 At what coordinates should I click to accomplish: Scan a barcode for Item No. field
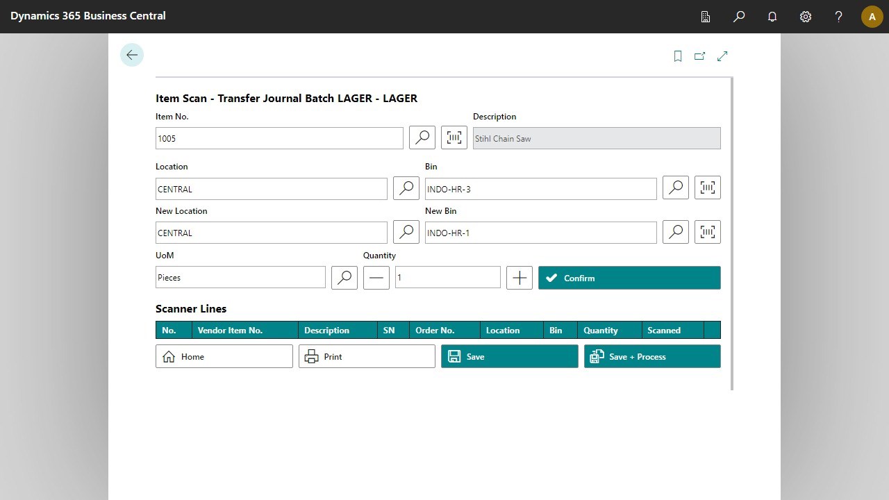pyautogui.click(x=454, y=137)
